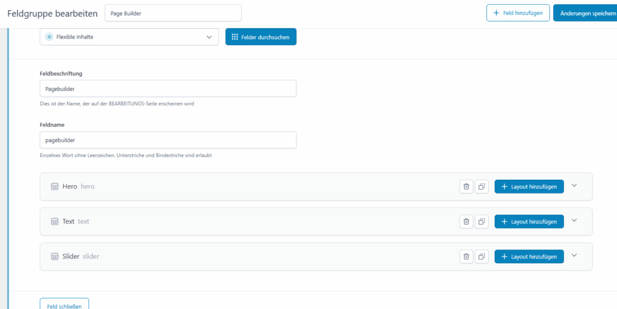
Task: Delete the Text layout via trash icon
Action: click(466, 222)
